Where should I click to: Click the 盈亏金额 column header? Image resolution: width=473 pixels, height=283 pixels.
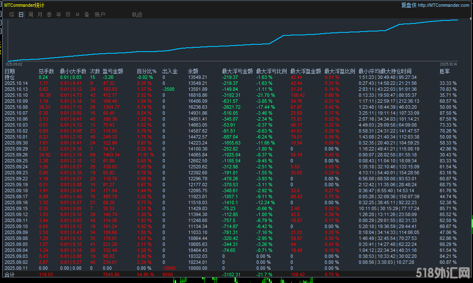point(113,72)
